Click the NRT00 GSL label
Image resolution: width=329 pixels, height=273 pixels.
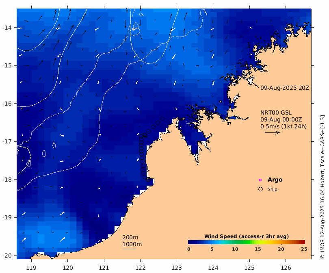point(276,113)
